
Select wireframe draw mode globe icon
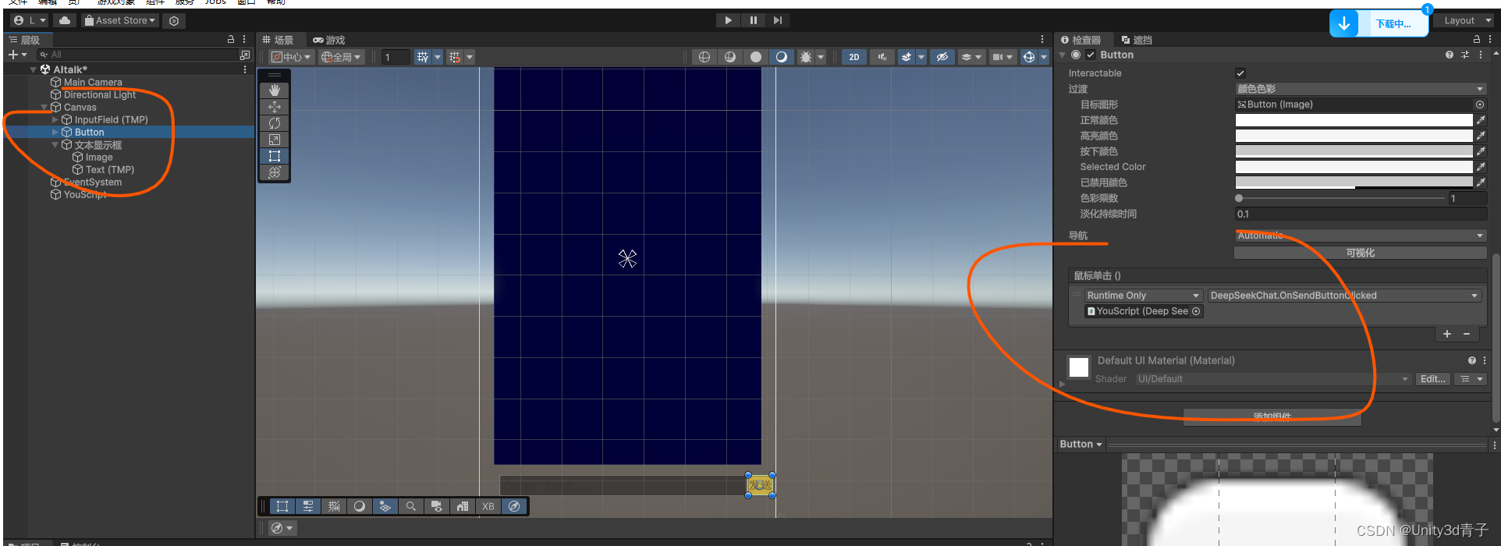click(704, 57)
